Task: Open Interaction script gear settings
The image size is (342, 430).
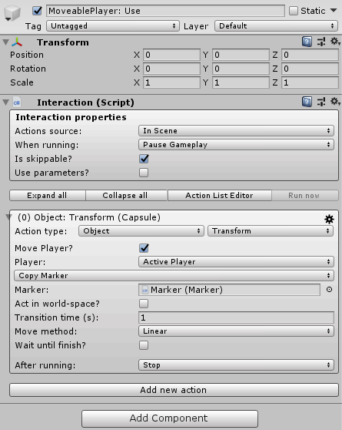Action: (335, 102)
